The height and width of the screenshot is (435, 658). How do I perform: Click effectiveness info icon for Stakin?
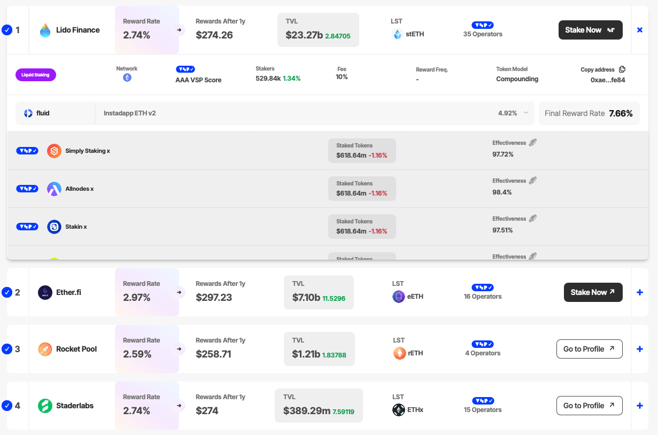[532, 219]
